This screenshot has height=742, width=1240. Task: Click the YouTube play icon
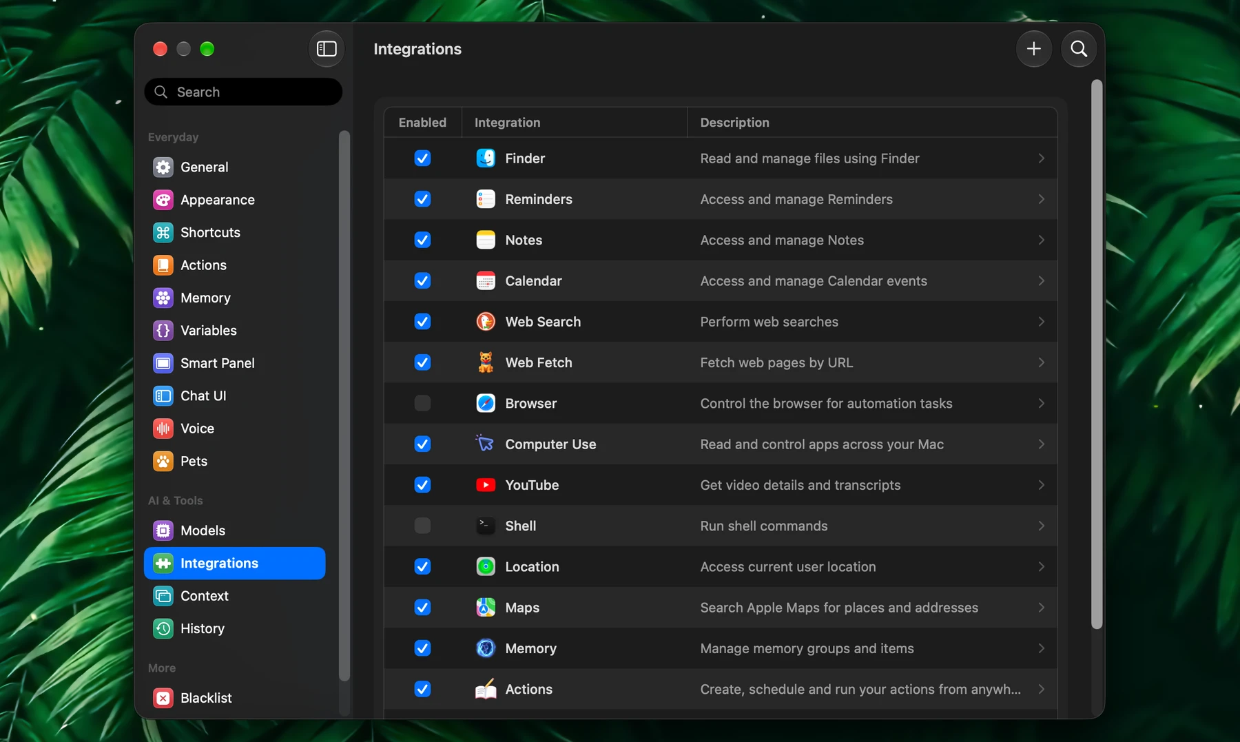(x=486, y=485)
